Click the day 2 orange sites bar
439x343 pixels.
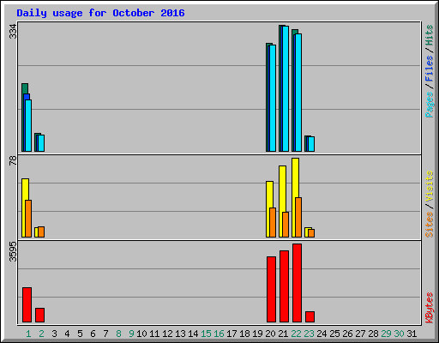point(41,232)
